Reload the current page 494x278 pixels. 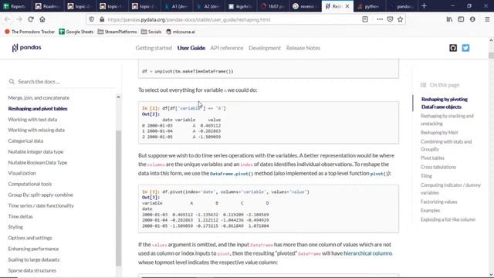coord(31,19)
